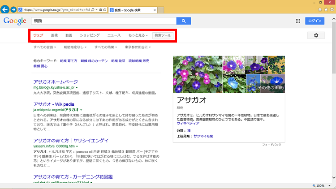Viewport: 336px width, 189px height.
Task: Click the ログイン sign-in button
Action: click(x=314, y=21)
